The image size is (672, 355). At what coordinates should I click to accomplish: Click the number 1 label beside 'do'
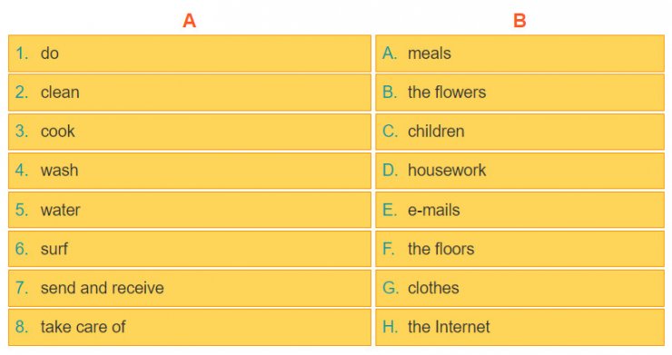(x=22, y=54)
